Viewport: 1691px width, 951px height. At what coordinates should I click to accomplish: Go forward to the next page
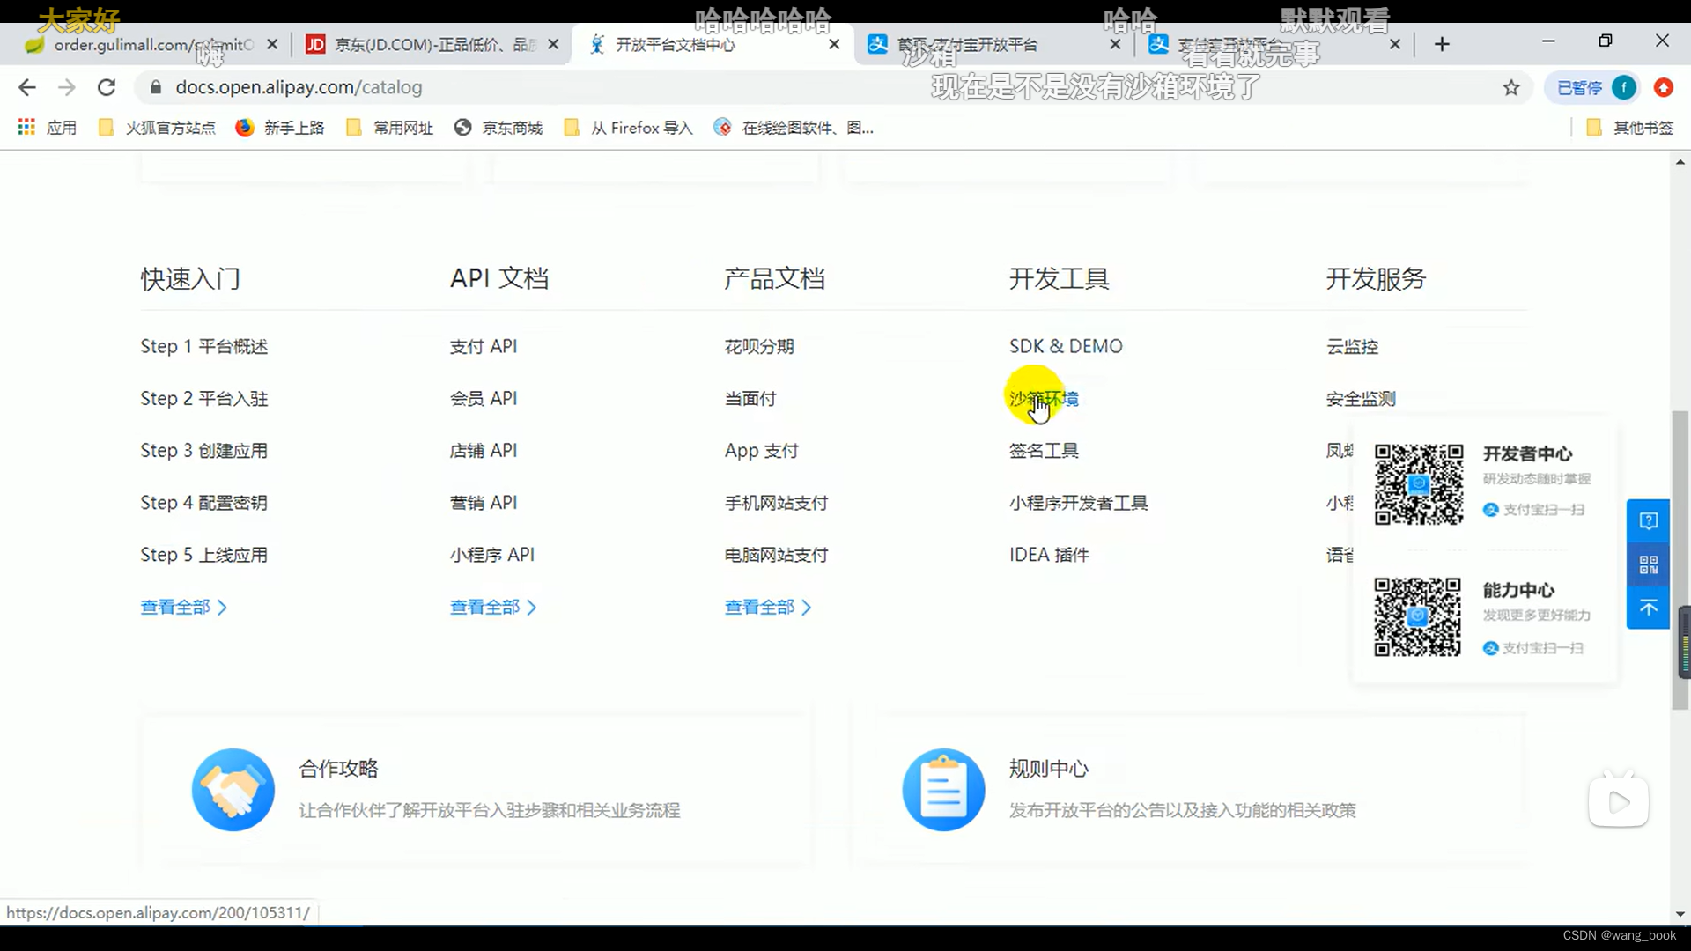pos(67,87)
